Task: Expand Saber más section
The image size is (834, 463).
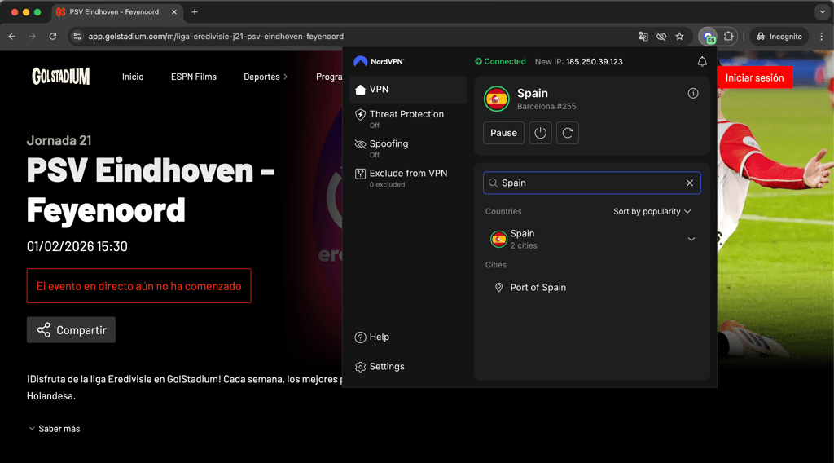Action: tap(55, 429)
